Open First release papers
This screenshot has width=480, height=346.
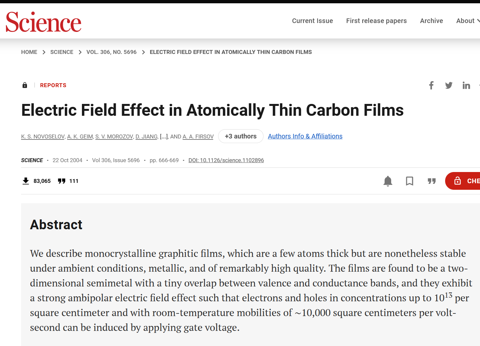click(x=376, y=21)
